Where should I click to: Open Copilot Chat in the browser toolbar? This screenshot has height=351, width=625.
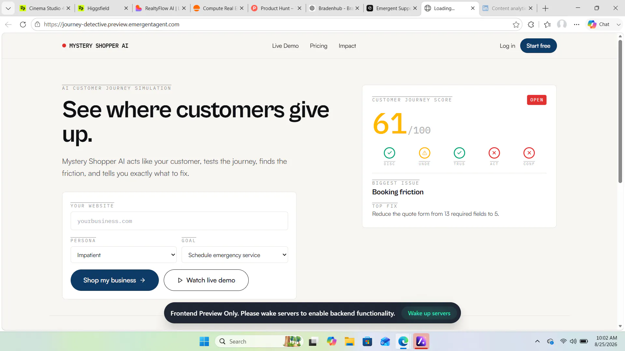(599, 24)
